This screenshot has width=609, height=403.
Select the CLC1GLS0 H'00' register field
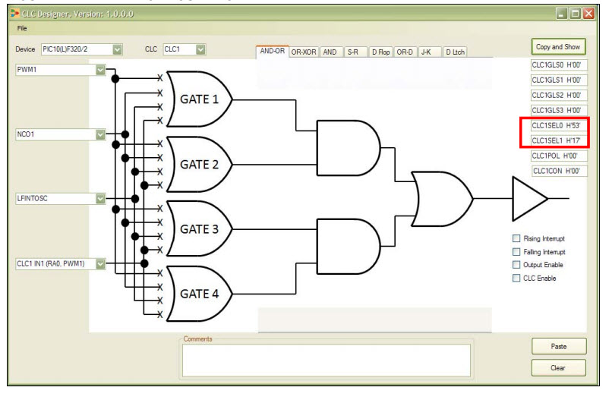click(x=559, y=65)
